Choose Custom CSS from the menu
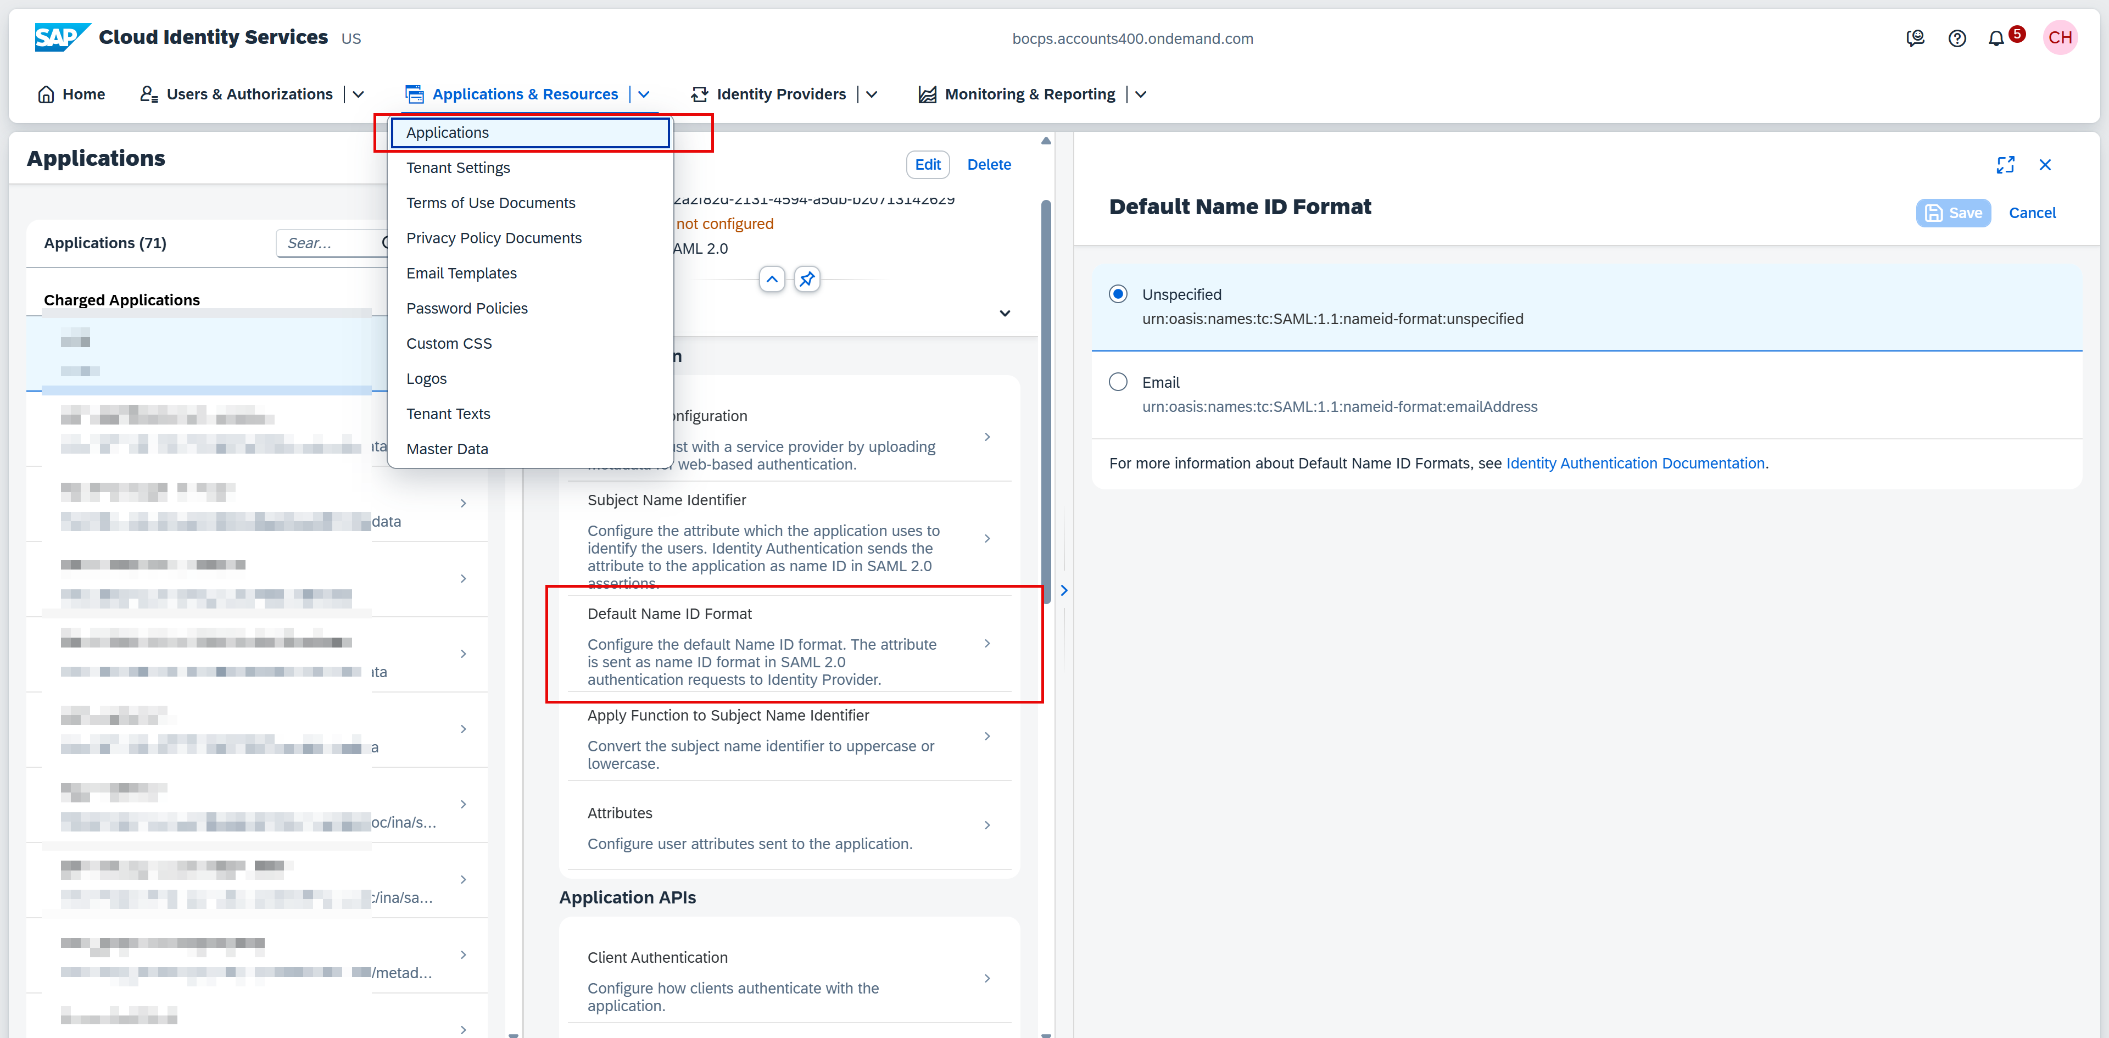This screenshot has width=2109, height=1038. point(531,344)
